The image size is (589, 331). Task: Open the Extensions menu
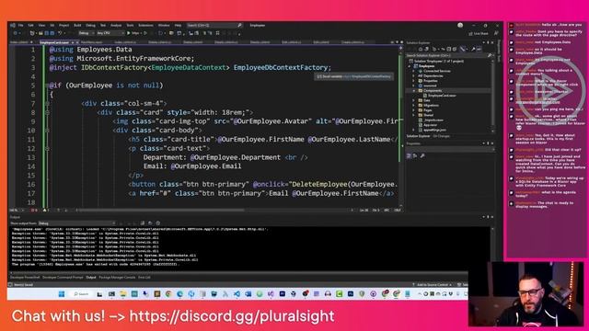(x=145, y=26)
